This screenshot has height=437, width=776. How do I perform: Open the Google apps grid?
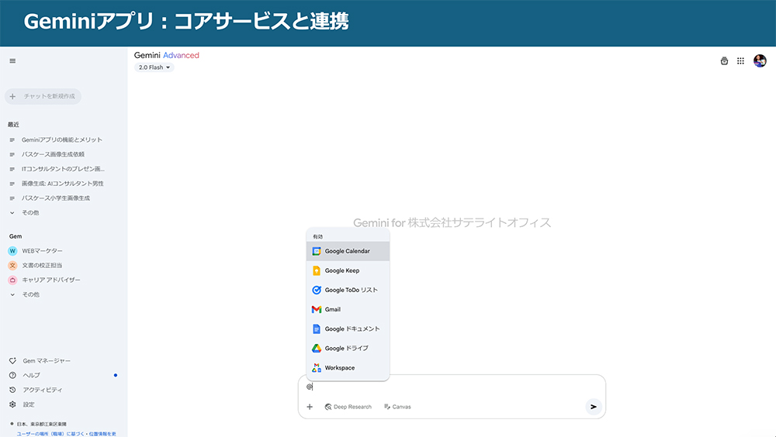click(740, 60)
